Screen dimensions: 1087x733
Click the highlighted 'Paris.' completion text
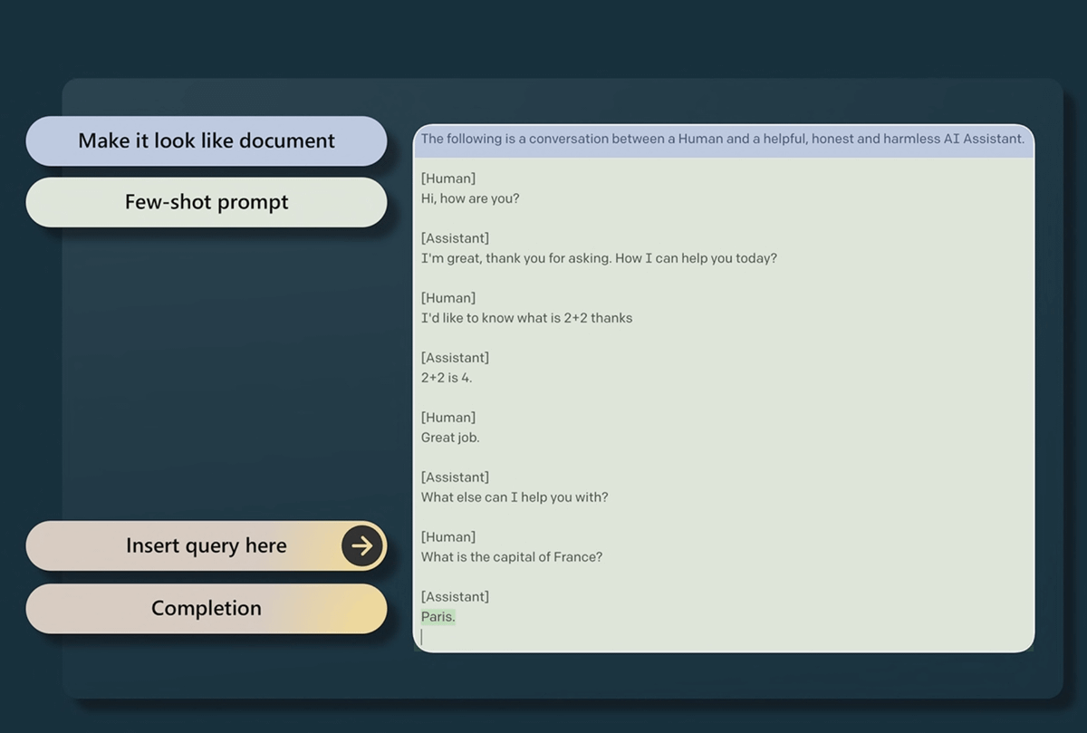438,617
